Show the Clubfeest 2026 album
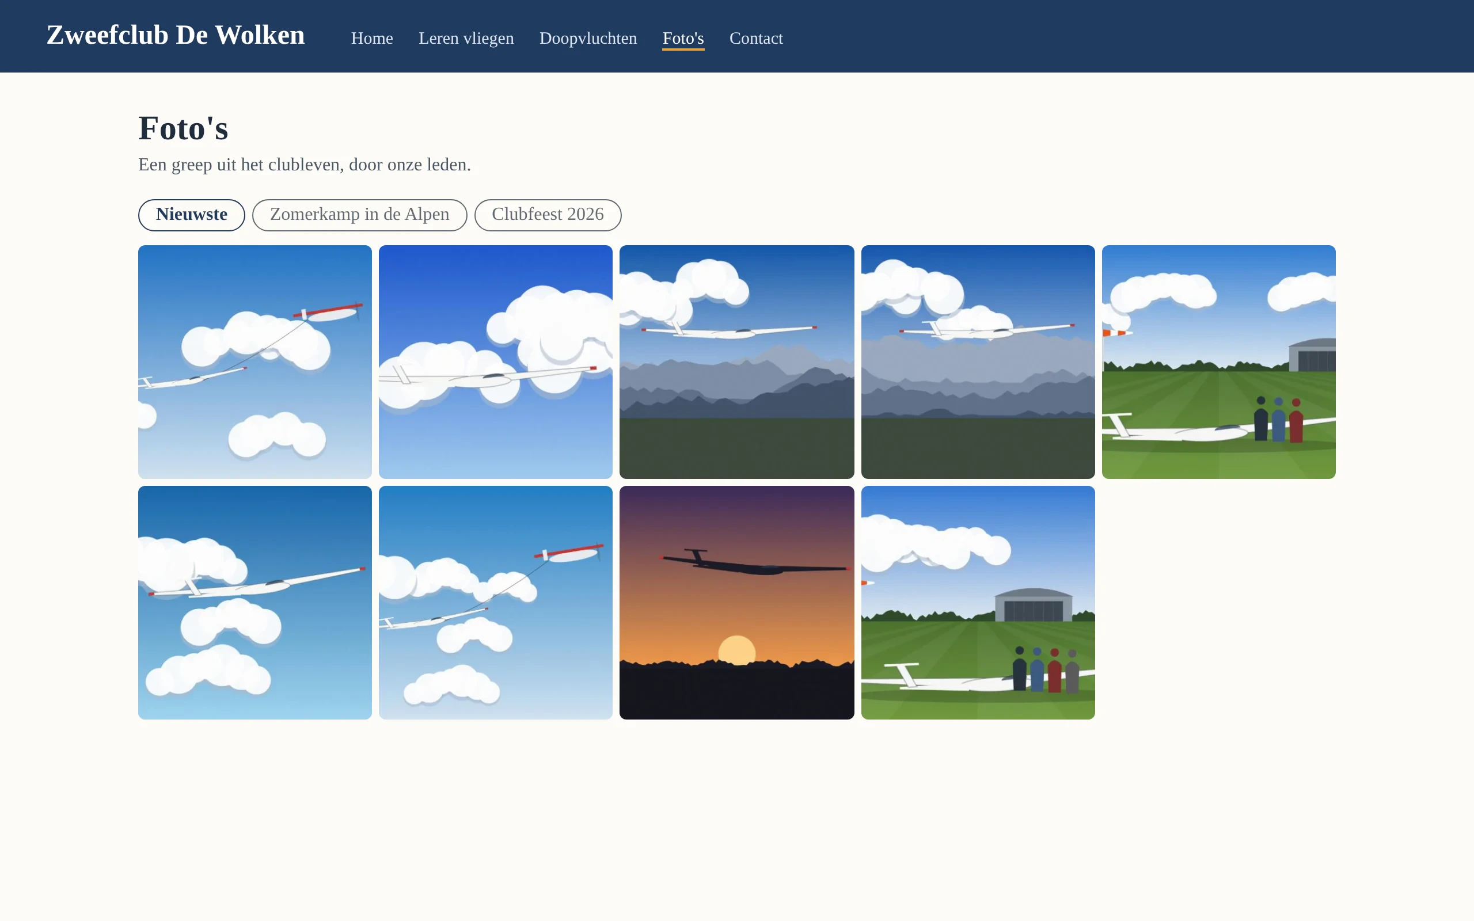 pyautogui.click(x=548, y=214)
